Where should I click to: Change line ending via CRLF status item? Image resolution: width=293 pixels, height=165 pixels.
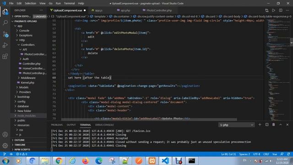266,154
